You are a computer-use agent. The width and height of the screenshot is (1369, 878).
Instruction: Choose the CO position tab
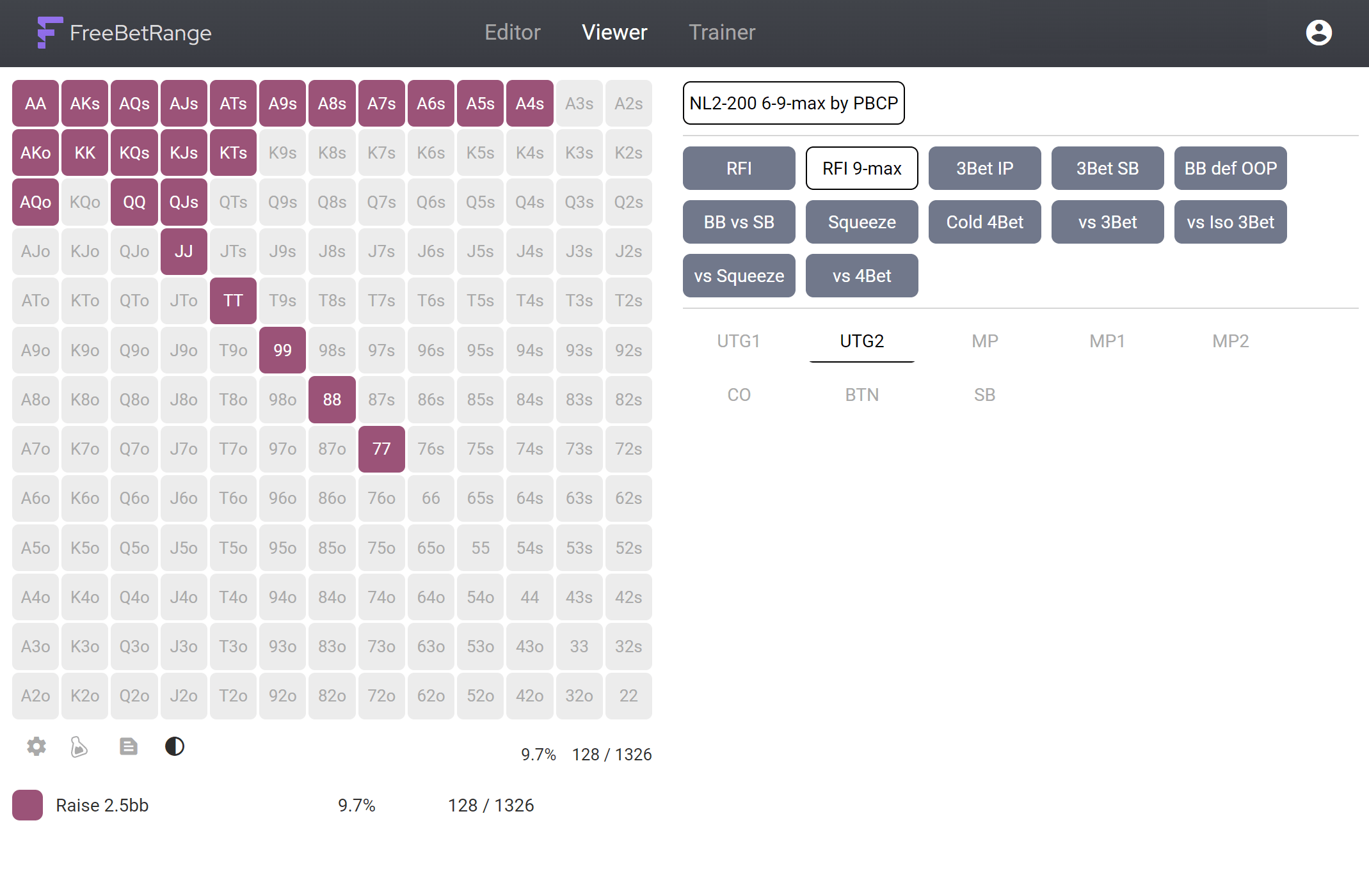point(739,395)
